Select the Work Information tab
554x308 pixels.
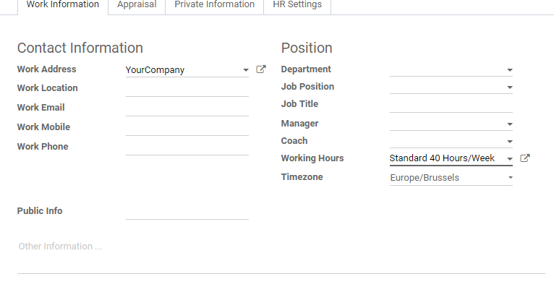coord(62,5)
